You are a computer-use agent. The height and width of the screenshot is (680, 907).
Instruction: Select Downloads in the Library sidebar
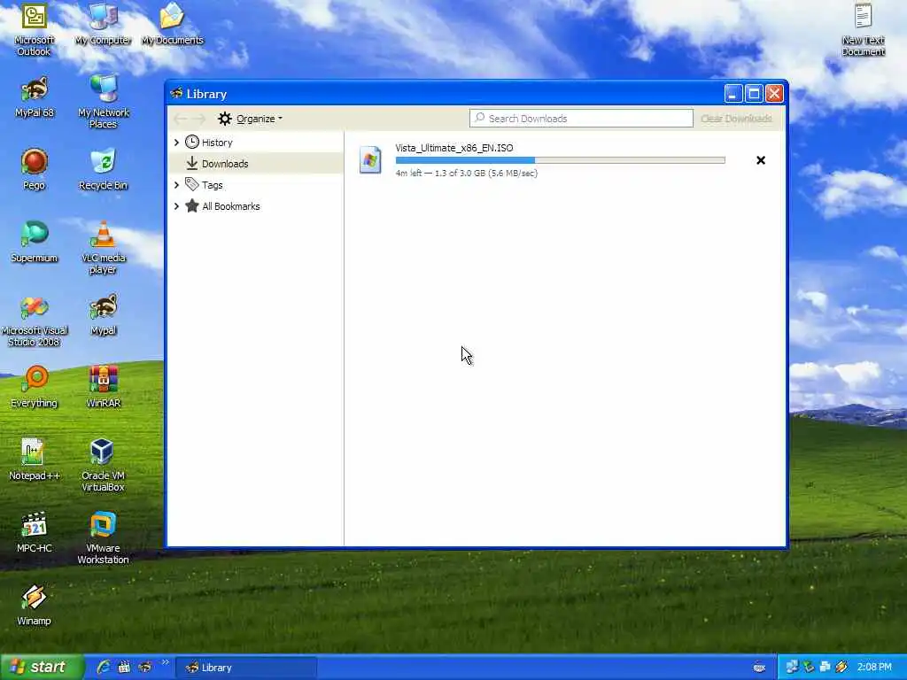pyautogui.click(x=255, y=164)
